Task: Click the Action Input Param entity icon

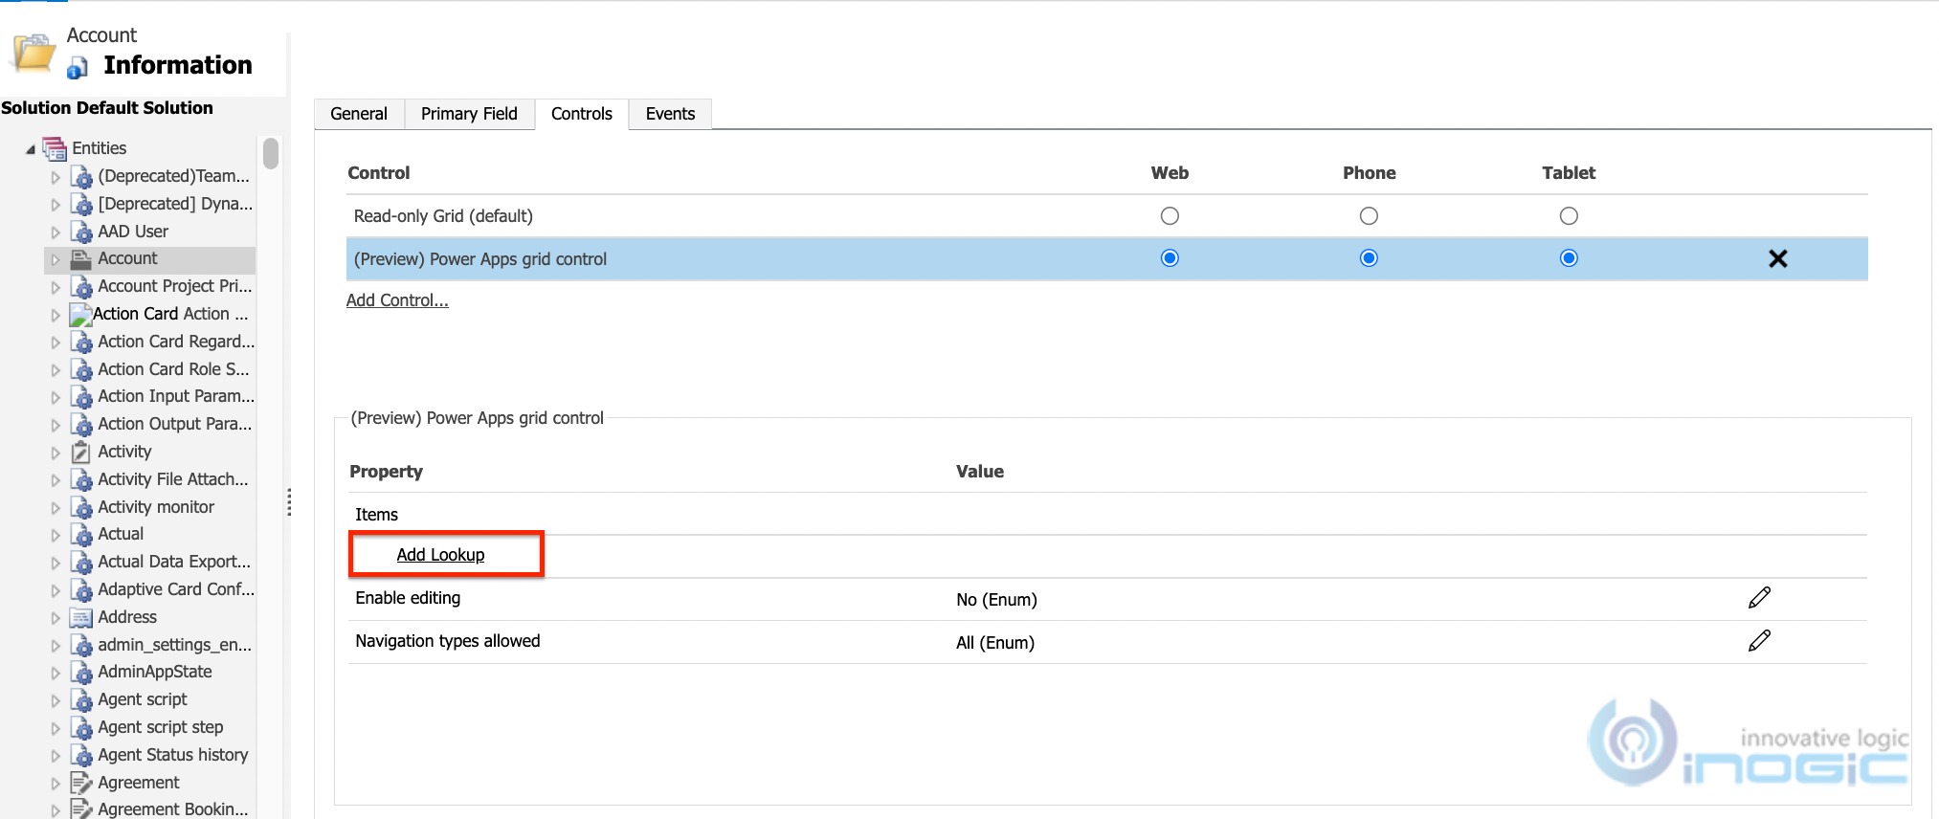Action: tap(82, 397)
